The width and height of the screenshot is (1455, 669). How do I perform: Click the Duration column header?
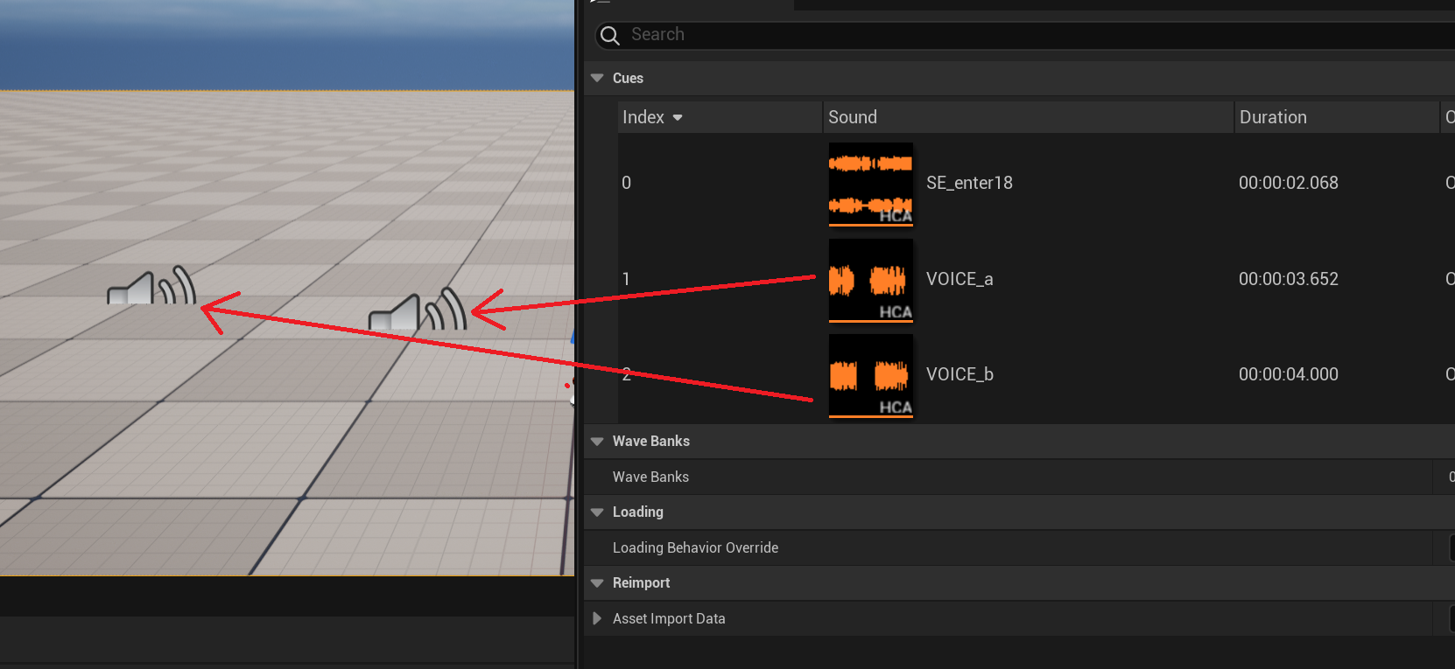pyautogui.click(x=1273, y=117)
